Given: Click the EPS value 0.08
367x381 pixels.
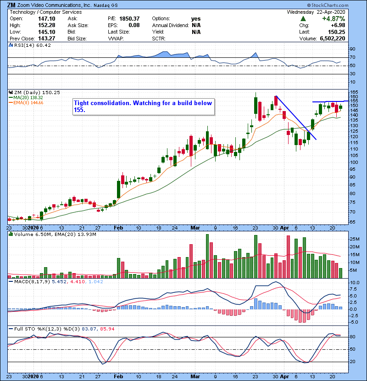Looking at the screenshot, I should [x=134, y=25].
